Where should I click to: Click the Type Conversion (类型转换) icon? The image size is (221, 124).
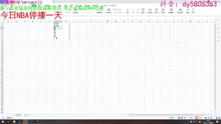click(100, 10)
